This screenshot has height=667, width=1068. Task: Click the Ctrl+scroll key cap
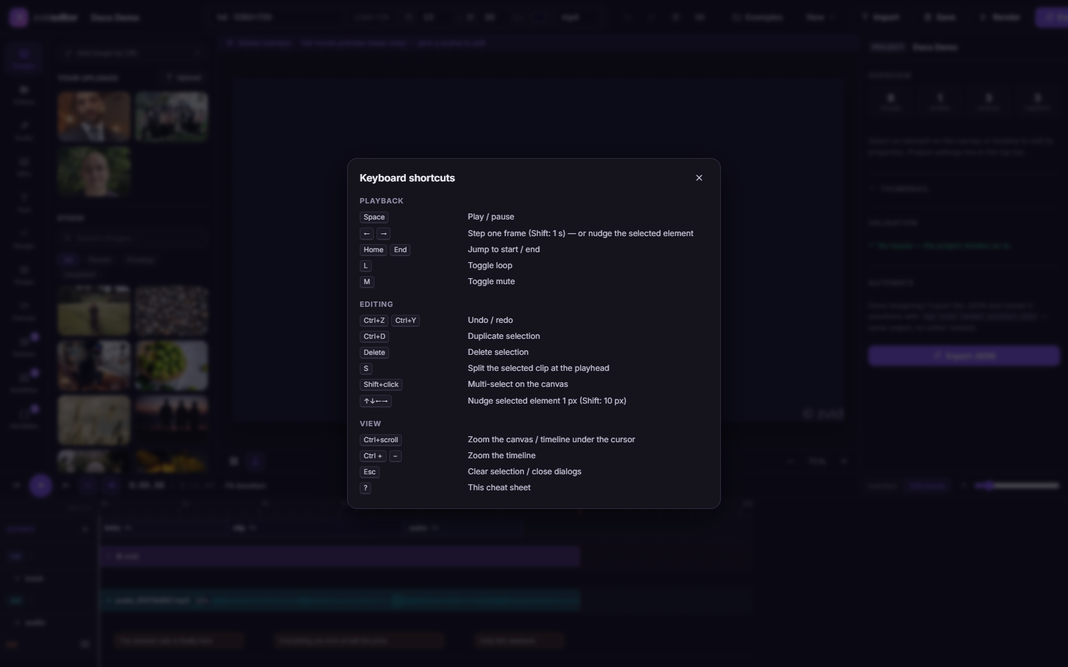click(380, 440)
